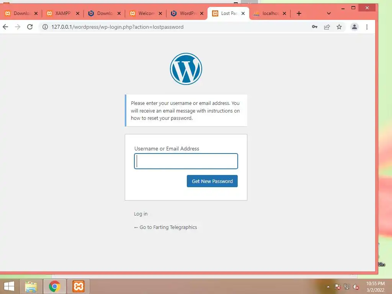View site information icon in address bar
This screenshot has width=392, height=294.
45,27
